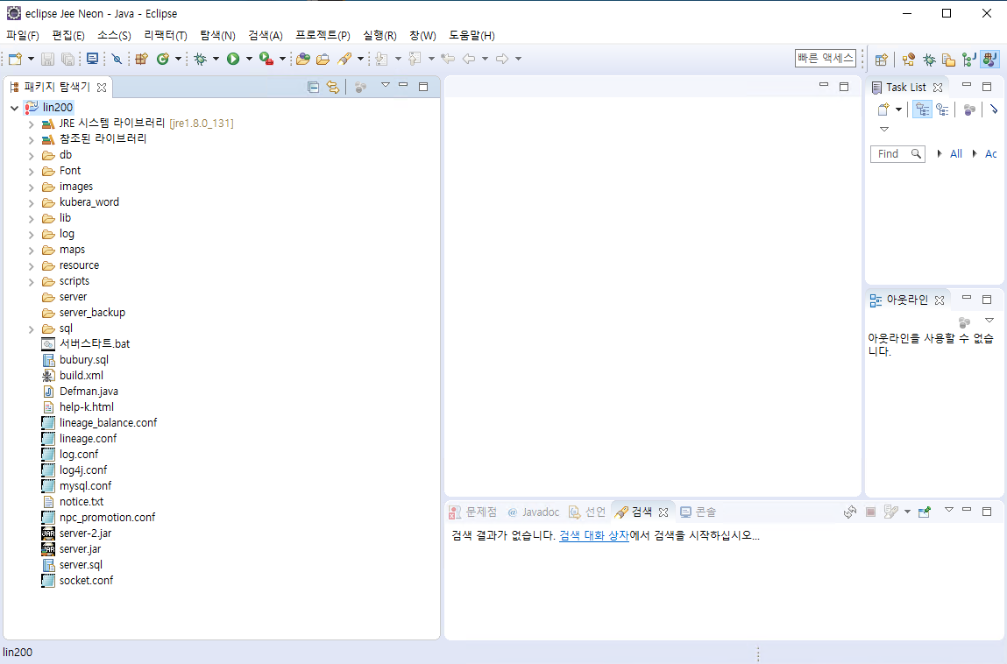Click the Save All icon

67,59
